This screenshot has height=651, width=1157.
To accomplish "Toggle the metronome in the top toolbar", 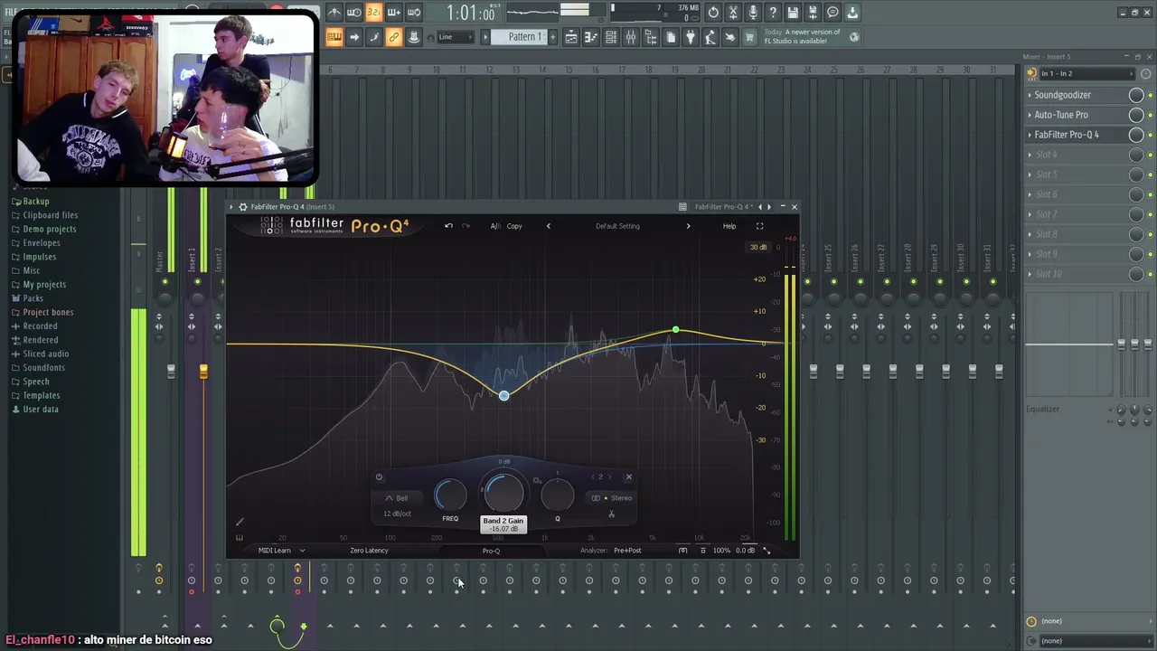I will (x=334, y=12).
